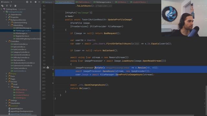
Task: Click the webcam overlay video
Action: click(x=184, y=18)
